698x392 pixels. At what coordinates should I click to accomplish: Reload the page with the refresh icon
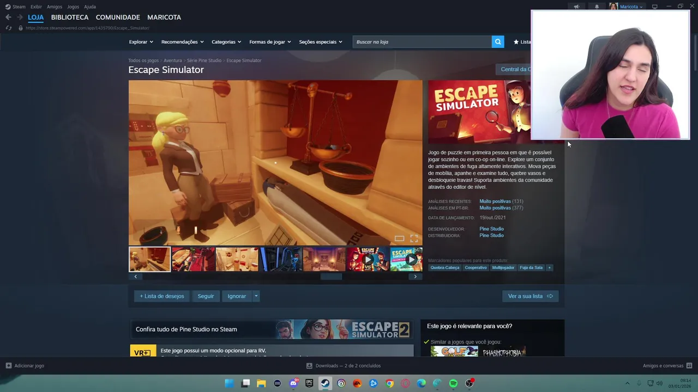[x=8, y=28]
